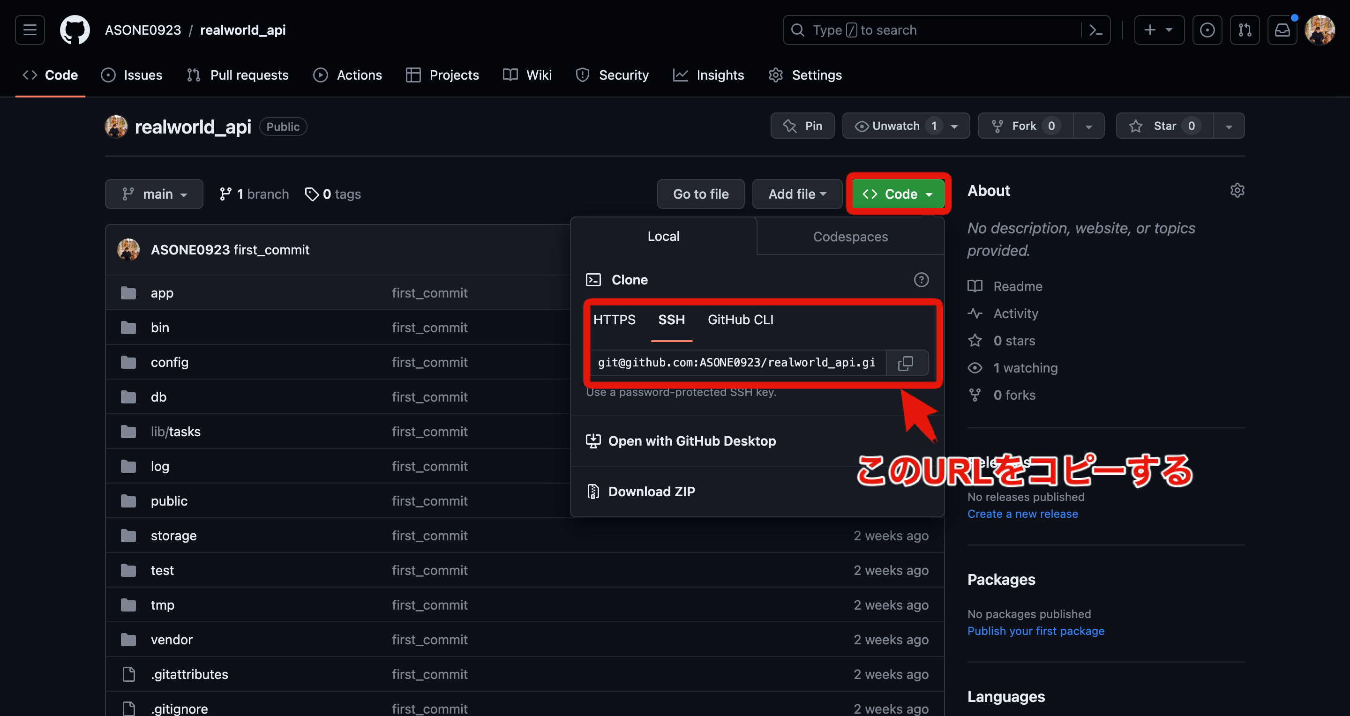1350x716 pixels.
Task: Pin the realworld_api repository
Action: (802, 126)
